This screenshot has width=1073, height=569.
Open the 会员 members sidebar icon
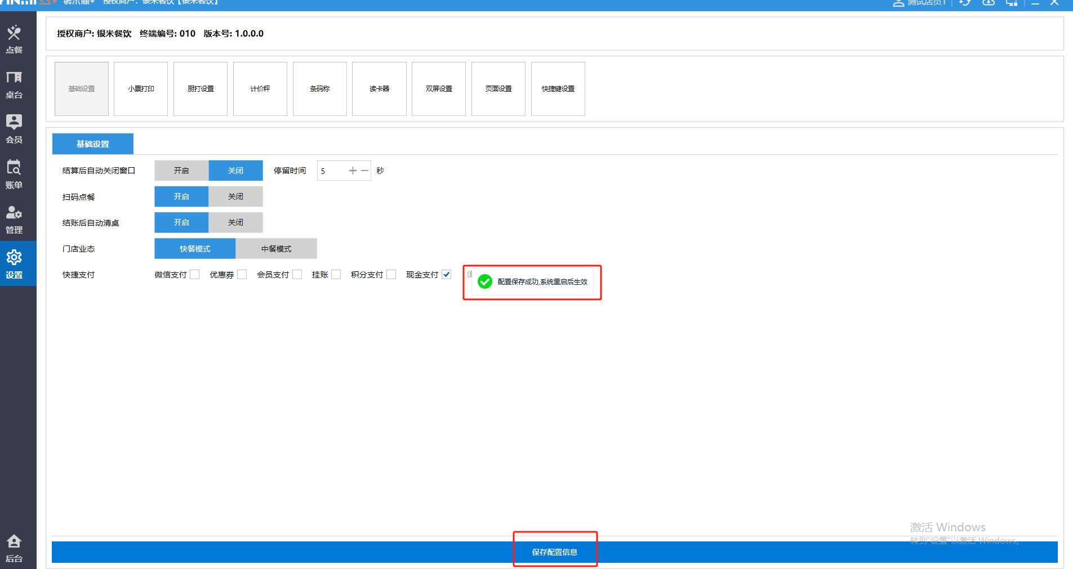(x=14, y=129)
